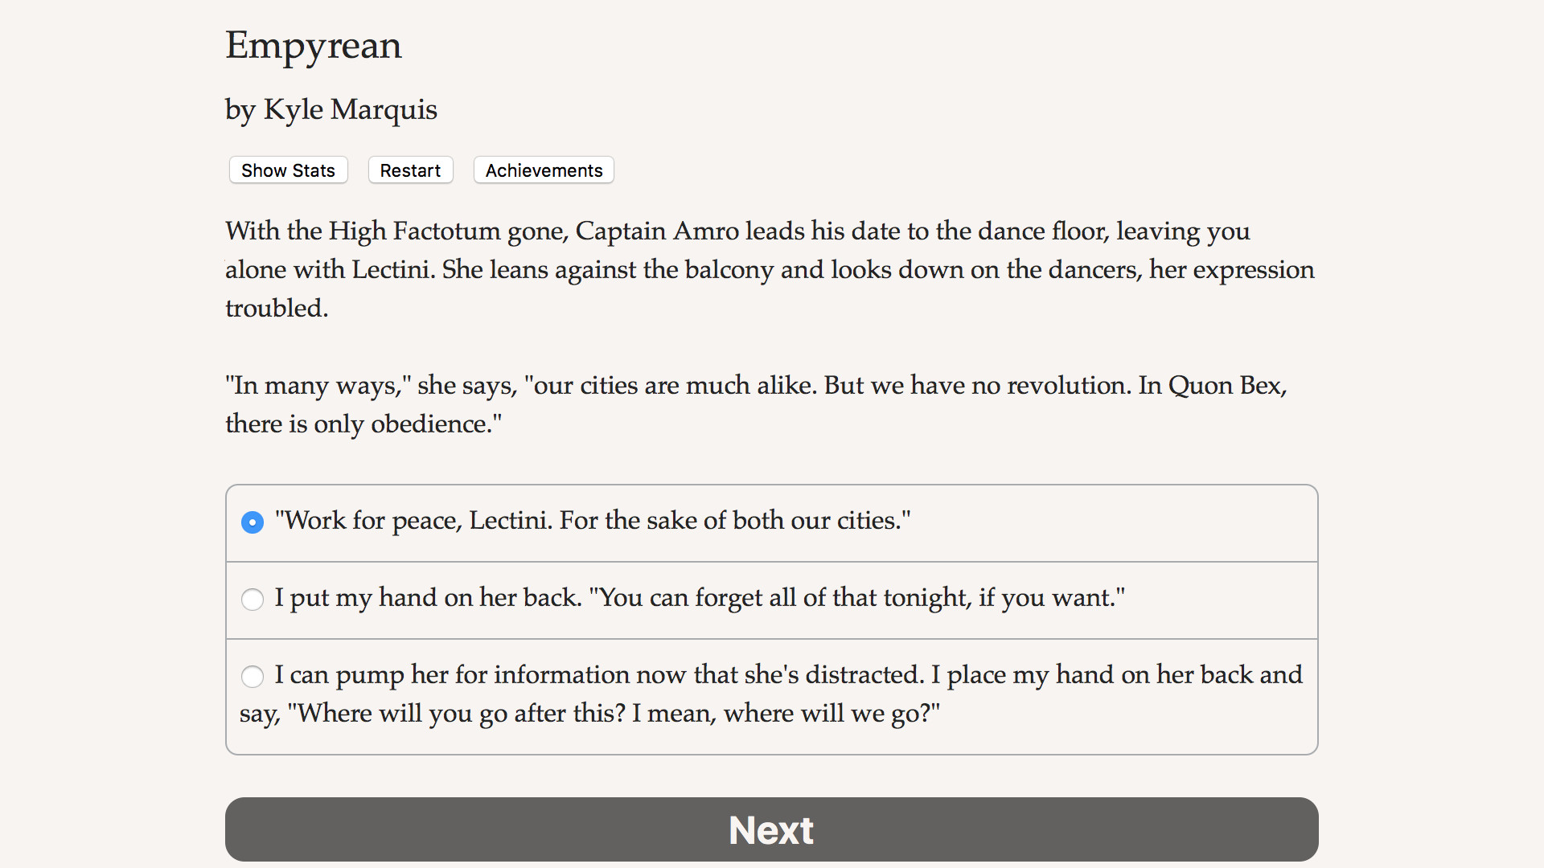
Task: Open the Show Stats screen
Action: click(x=288, y=170)
